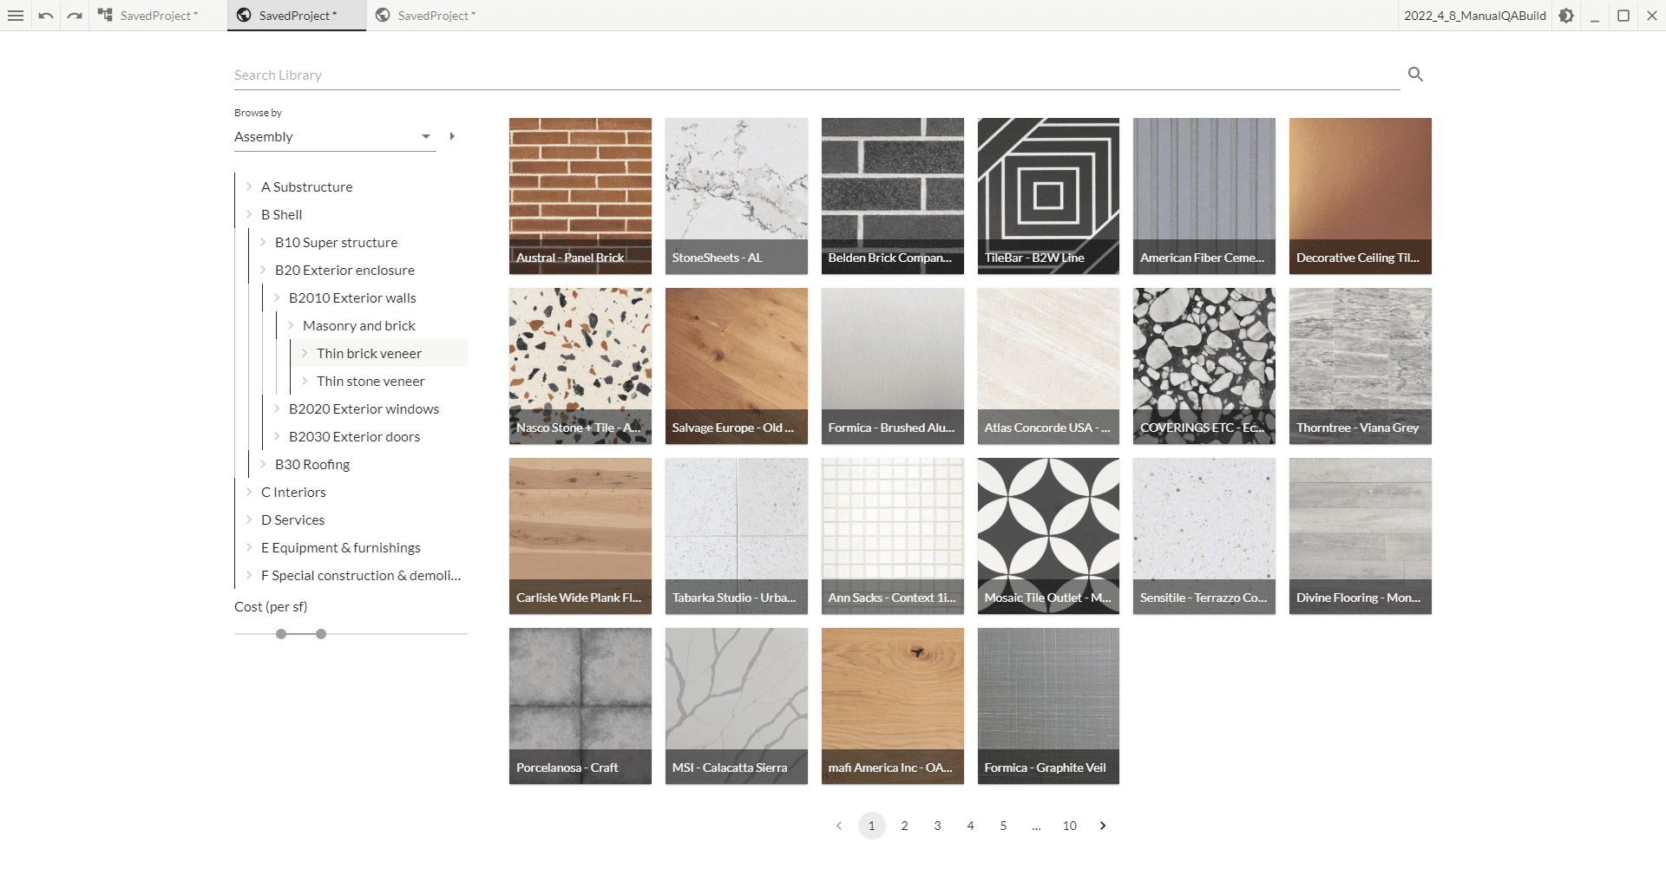1666x895 pixels.
Task: Select D Services category
Action: pyautogui.click(x=292, y=519)
